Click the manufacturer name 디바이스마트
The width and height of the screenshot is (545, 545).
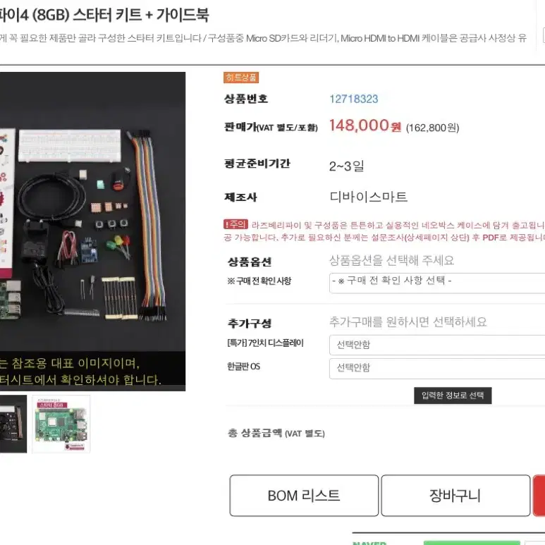tap(369, 197)
